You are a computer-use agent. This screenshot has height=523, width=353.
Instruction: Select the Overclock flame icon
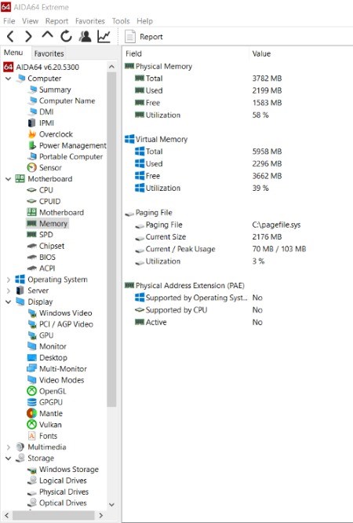[32, 134]
